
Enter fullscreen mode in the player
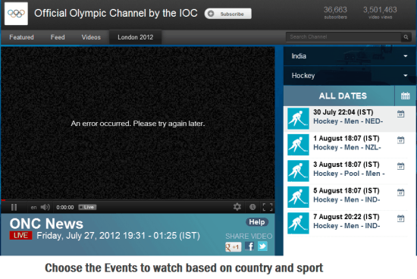268,207
